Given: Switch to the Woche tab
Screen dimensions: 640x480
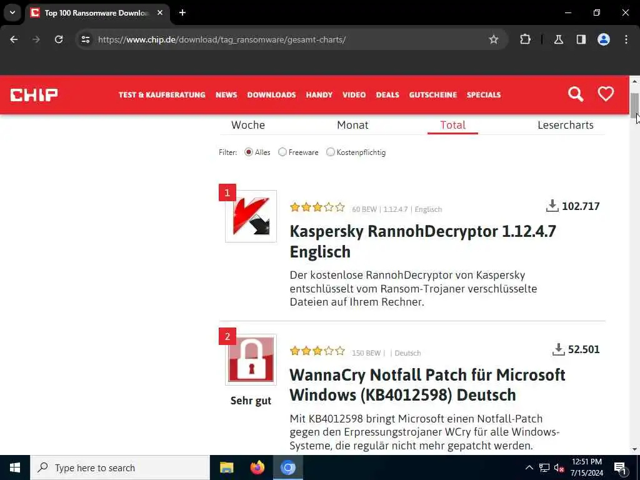Looking at the screenshot, I should [x=248, y=125].
